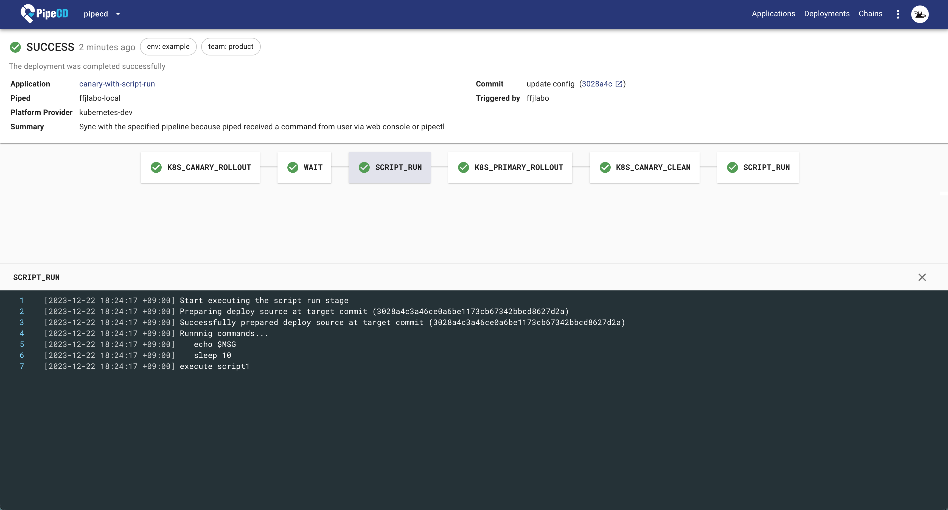
Task: Click the env: example label chip
Action: pyautogui.click(x=168, y=47)
